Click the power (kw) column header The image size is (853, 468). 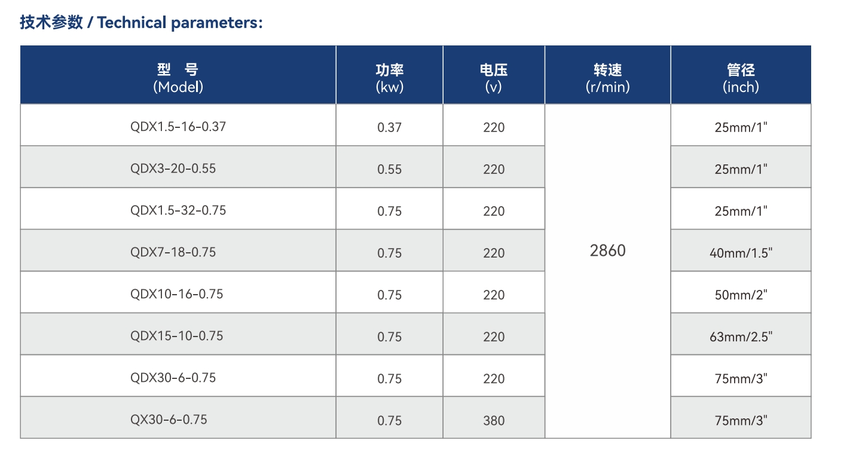click(x=389, y=78)
